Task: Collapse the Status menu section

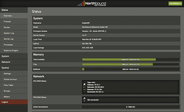Action: point(14,10)
